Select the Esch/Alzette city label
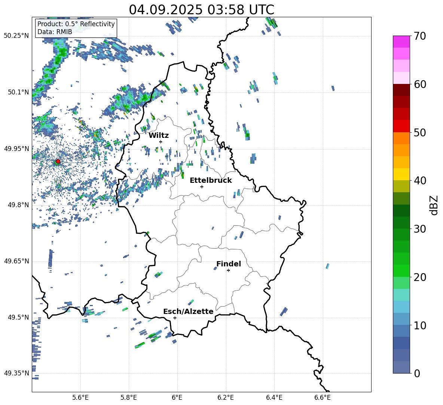This screenshot has height=405, width=443. [x=188, y=311]
